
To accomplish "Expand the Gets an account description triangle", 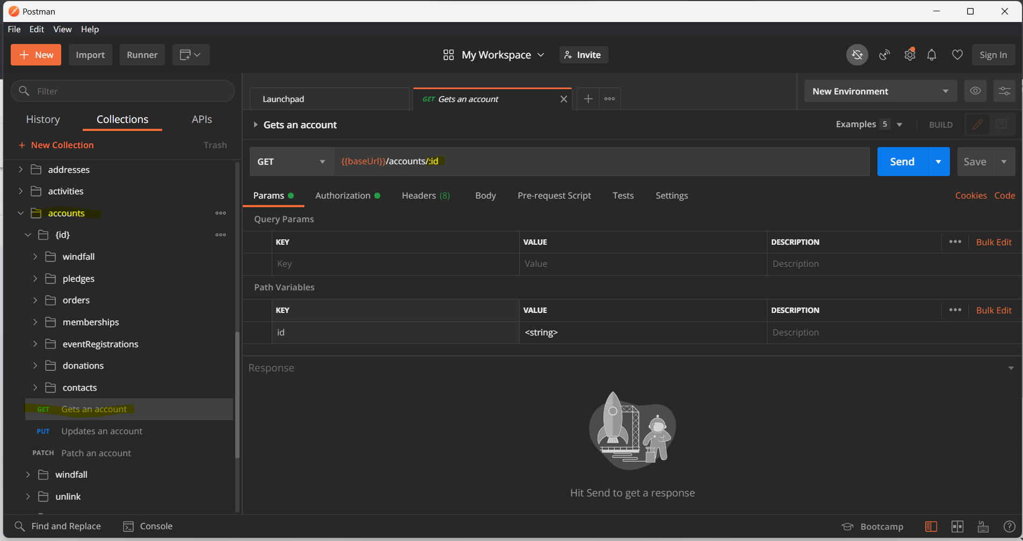I will click(256, 125).
